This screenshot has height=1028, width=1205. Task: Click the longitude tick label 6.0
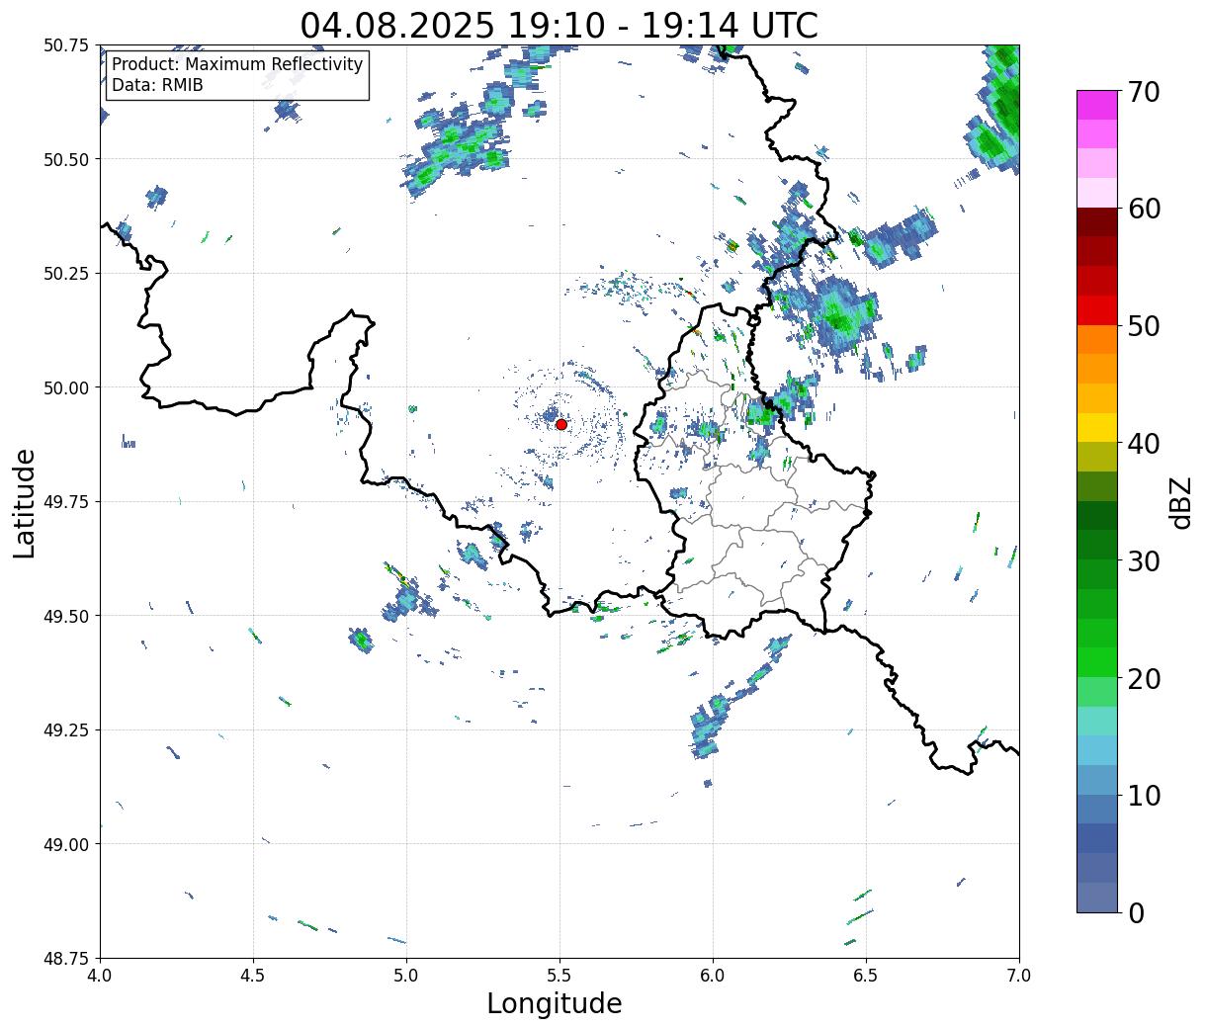713,975
